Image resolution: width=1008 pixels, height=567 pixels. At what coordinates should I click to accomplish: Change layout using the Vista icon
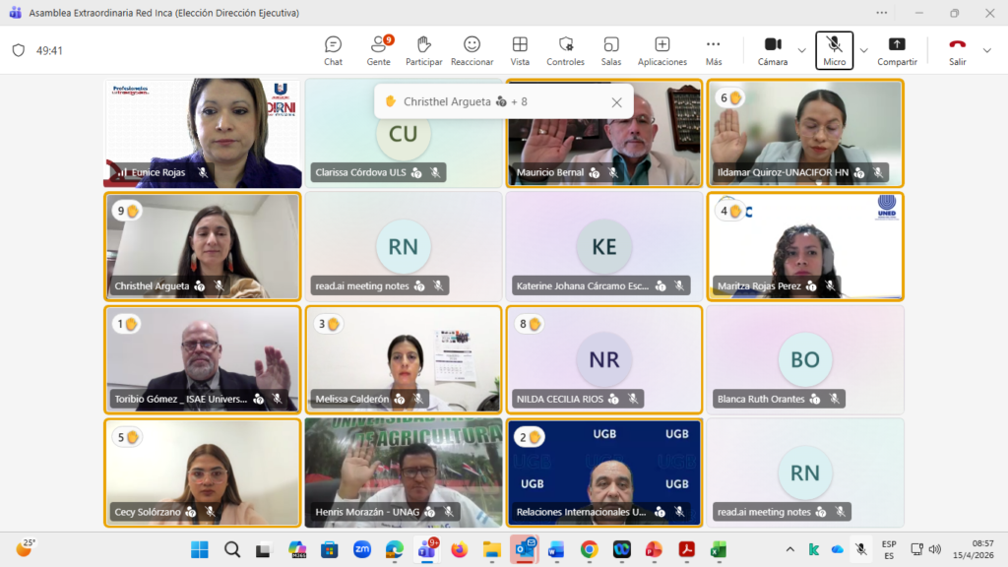click(x=520, y=50)
